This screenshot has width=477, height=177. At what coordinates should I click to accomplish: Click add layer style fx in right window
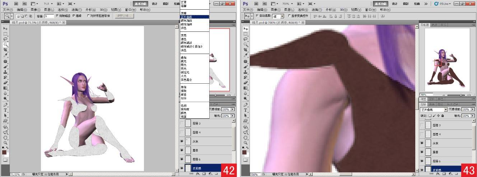pyautogui.click(x=439, y=173)
